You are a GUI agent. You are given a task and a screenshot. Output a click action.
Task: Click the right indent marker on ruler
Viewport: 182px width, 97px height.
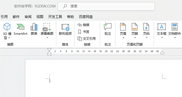[x=162, y=53]
